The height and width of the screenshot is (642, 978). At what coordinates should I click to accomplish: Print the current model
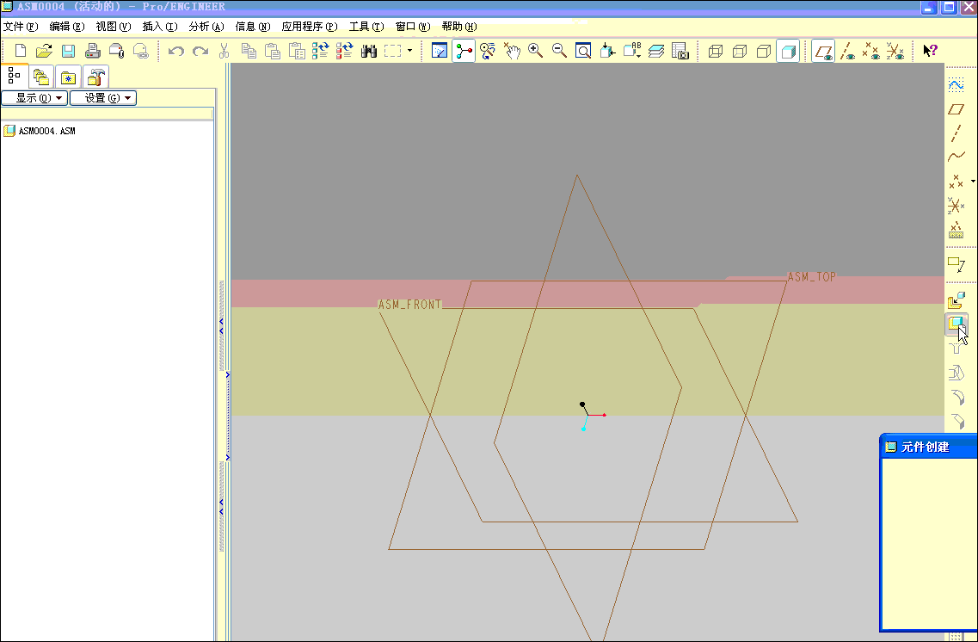[x=93, y=51]
